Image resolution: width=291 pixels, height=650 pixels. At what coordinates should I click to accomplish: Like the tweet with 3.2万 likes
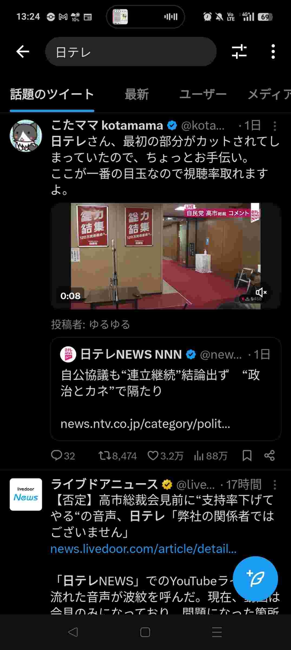165,456
